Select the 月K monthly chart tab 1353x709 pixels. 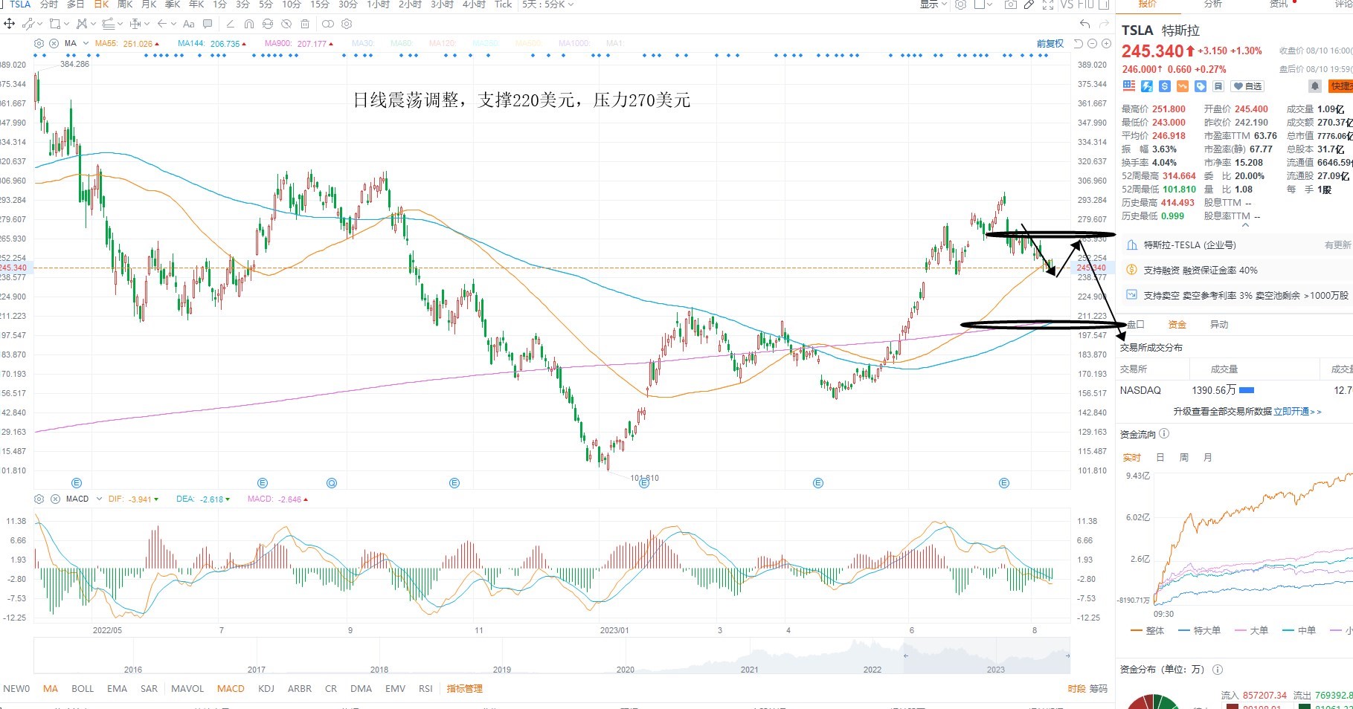tap(149, 4)
